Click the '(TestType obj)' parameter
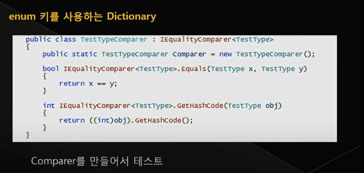Viewport: 364px width, 173px height. click(x=253, y=106)
